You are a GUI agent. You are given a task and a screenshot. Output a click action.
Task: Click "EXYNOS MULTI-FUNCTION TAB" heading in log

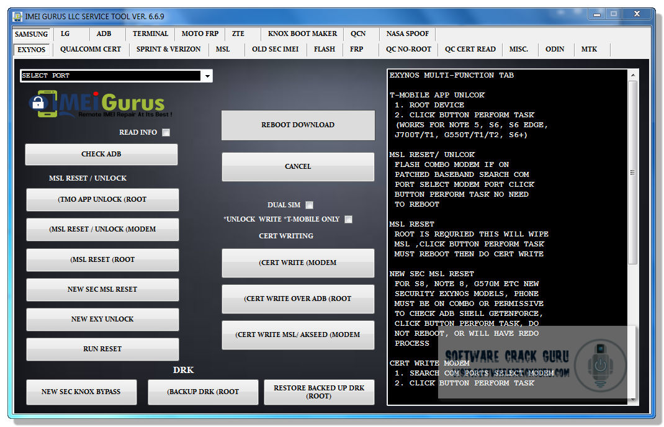[x=451, y=75]
